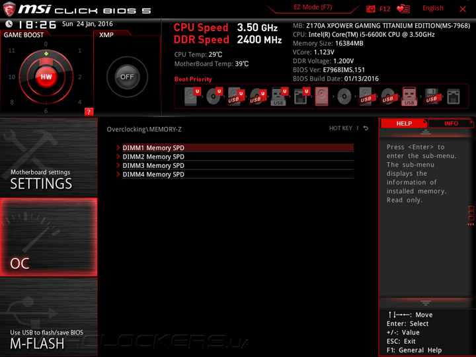This screenshot has height=357, width=476.
Task: Click the red question mark help icon
Action: pyautogui.click(x=89, y=112)
